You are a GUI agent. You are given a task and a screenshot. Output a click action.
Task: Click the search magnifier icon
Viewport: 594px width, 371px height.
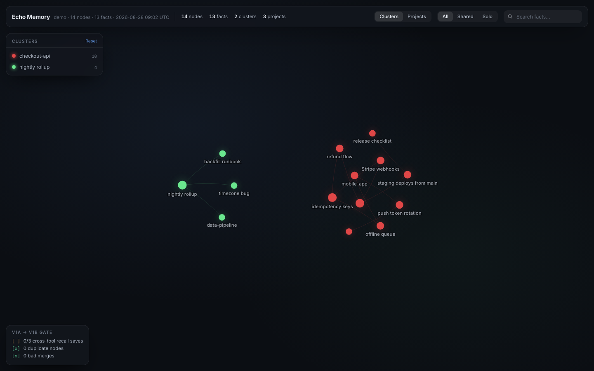(510, 16)
